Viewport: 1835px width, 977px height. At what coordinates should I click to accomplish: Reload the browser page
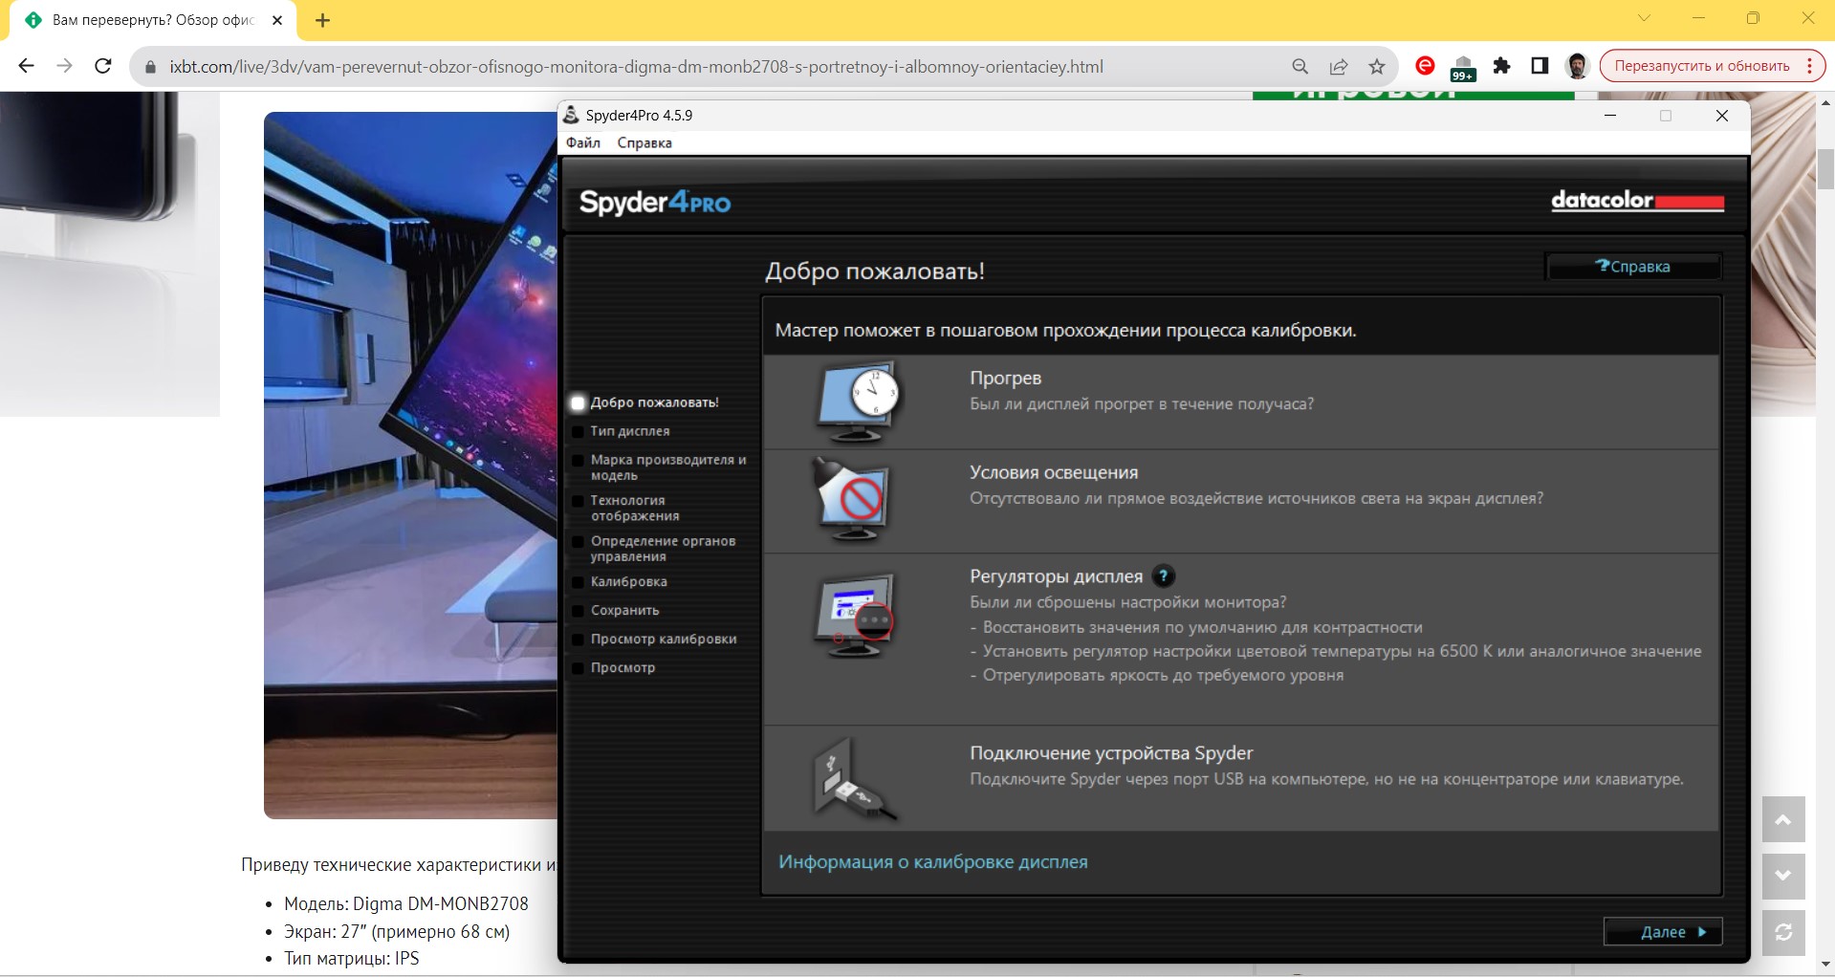coord(103,66)
